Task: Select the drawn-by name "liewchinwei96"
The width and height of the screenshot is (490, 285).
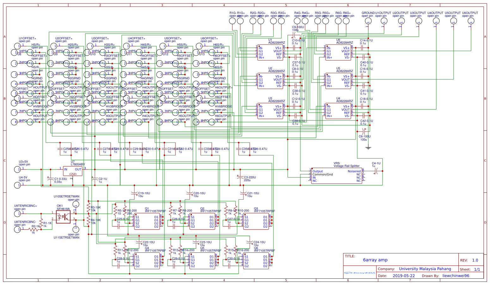Action: (x=456, y=276)
